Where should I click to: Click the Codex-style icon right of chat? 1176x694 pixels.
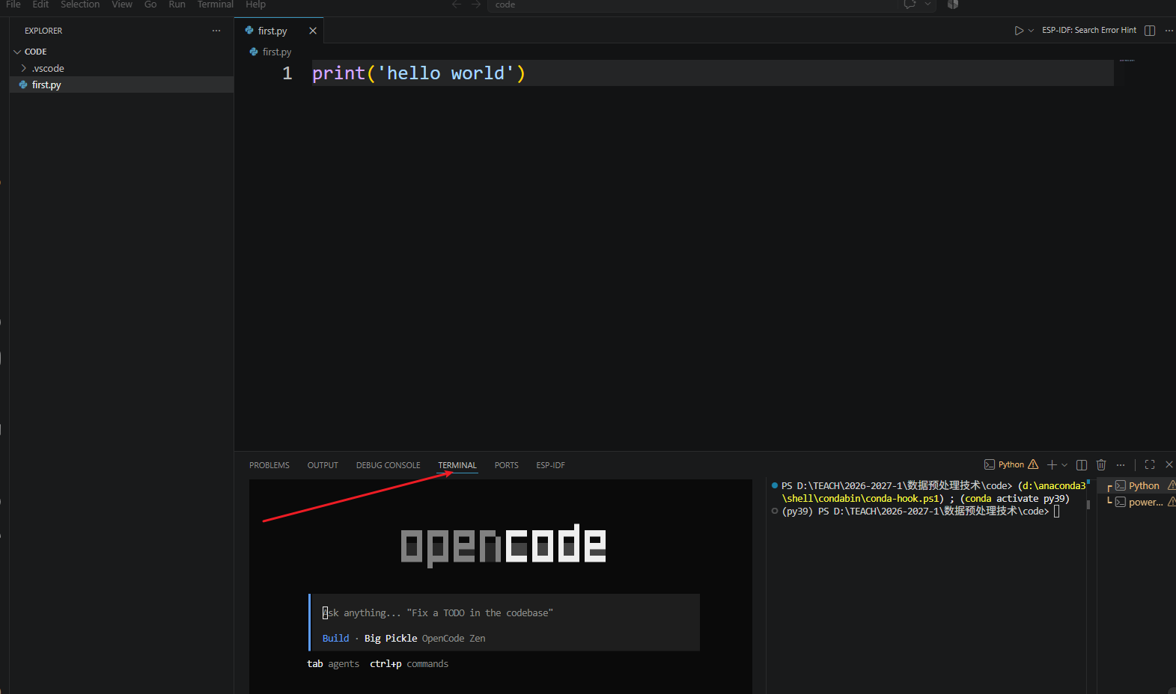click(x=953, y=4)
